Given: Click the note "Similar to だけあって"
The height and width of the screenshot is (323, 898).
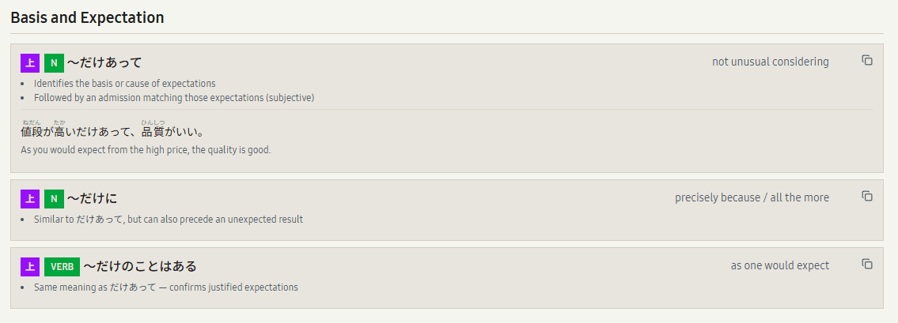Looking at the screenshot, I should [169, 219].
